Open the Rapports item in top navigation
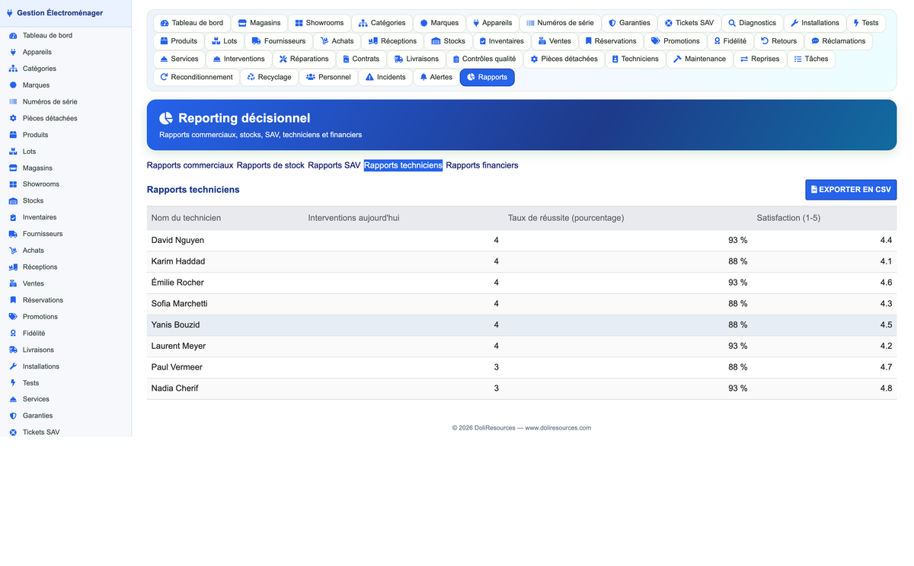Viewport: 914px width, 566px height. point(487,77)
